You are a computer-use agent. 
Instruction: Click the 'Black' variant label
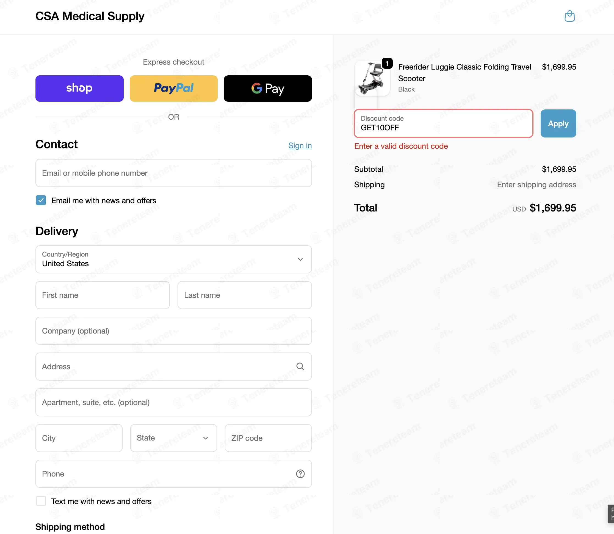tap(406, 89)
